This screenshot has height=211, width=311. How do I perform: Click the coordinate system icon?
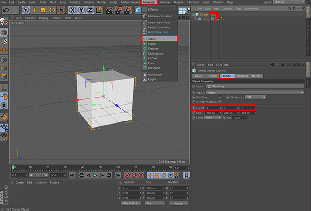[x=99, y=10]
